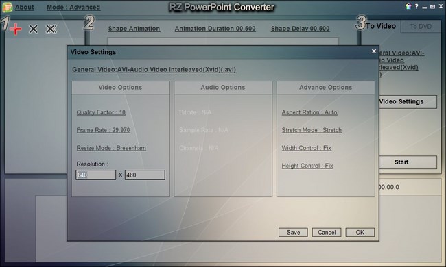Switch to the To Video tab
This screenshot has width=446, height=267.
381,26
